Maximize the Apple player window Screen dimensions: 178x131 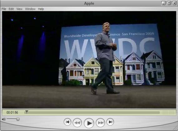coord(169,3)
